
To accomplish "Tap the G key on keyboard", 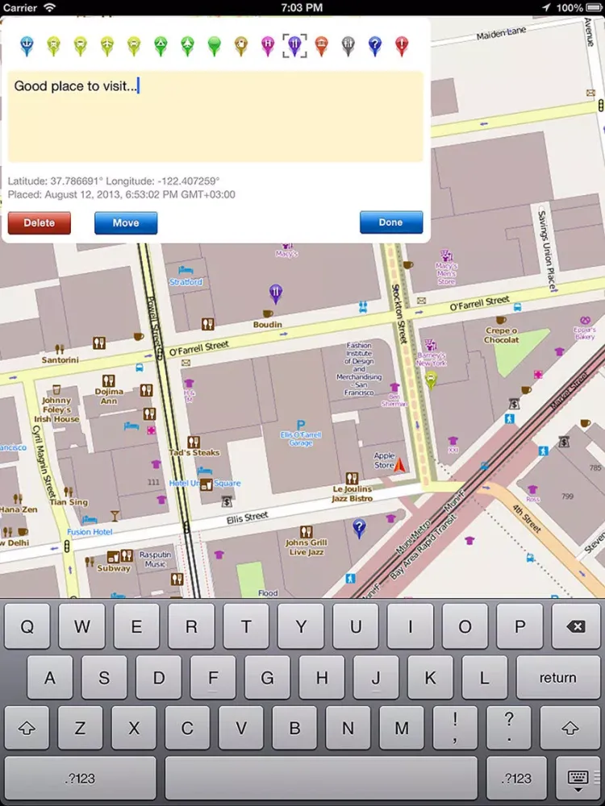I will coord(268,678).
